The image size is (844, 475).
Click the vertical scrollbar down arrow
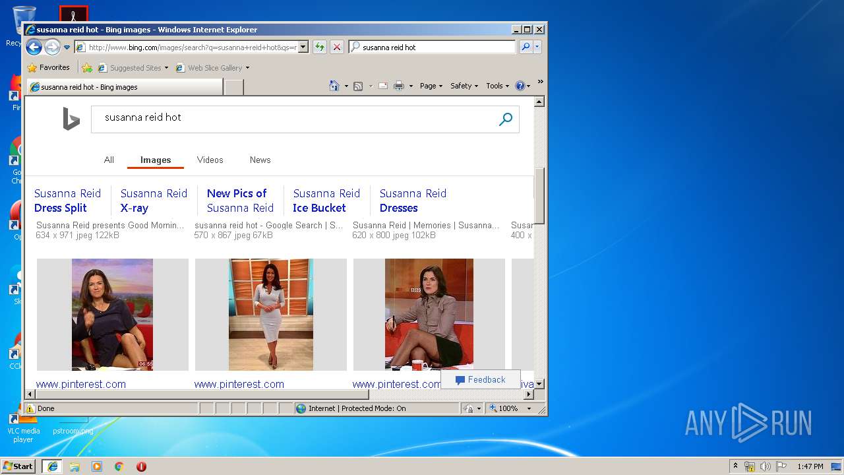[539, 383]
